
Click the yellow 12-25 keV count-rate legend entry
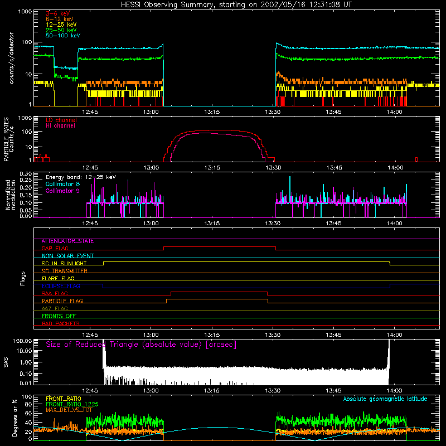(x=61, y=25)
